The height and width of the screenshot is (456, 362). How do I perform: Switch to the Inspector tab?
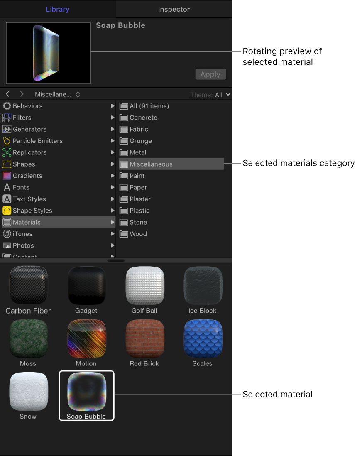174,9
